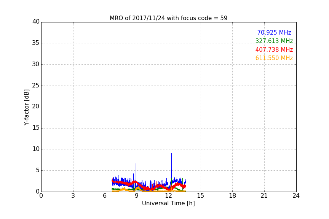Click the x-axis tick label 24
The width and height of the screenshot is (329, 219).
(x=296, y=196)
